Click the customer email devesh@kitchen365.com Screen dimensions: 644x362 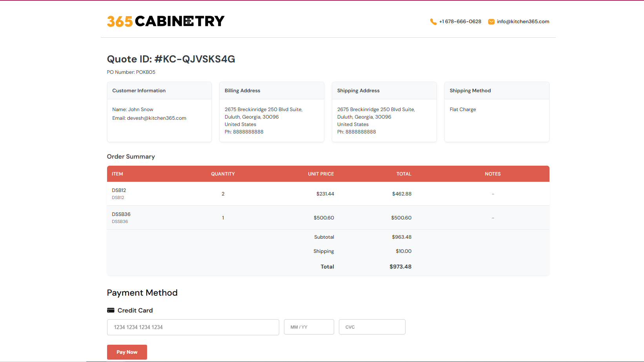pos(156,118)
